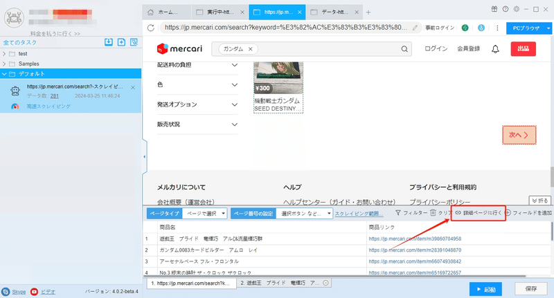This screenshot has width=554, height=298.
Task: Click the 折る collapse button
Action: point(539,201)
